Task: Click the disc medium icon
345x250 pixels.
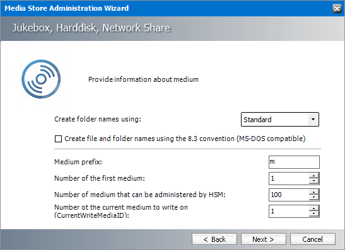Action: [x=41, y=79]
